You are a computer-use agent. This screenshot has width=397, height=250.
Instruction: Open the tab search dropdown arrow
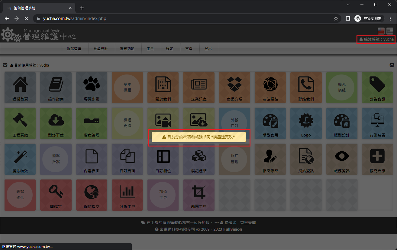point(348,5)
